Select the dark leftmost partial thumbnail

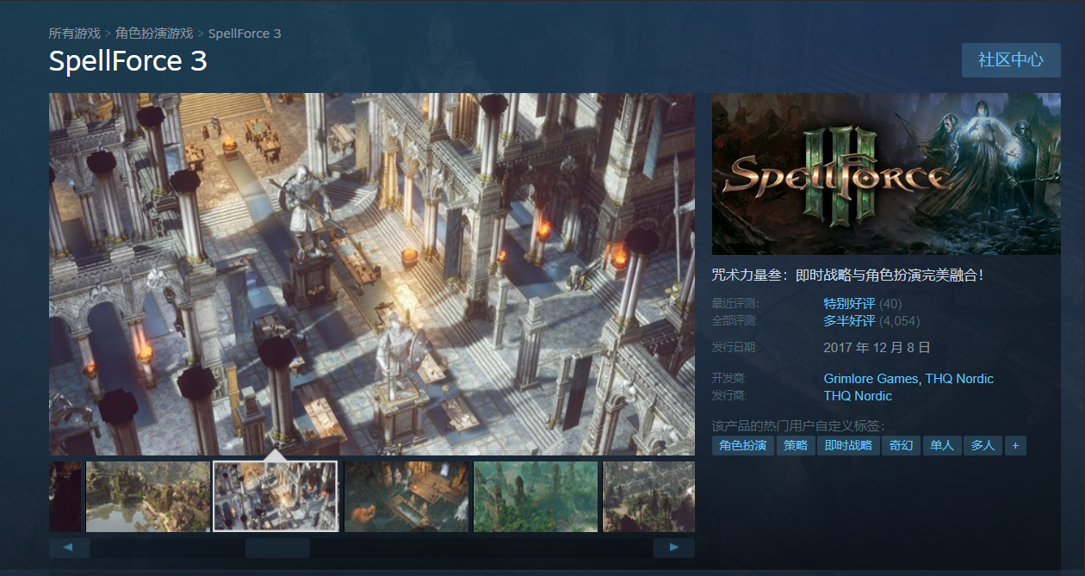pos(65,497)
